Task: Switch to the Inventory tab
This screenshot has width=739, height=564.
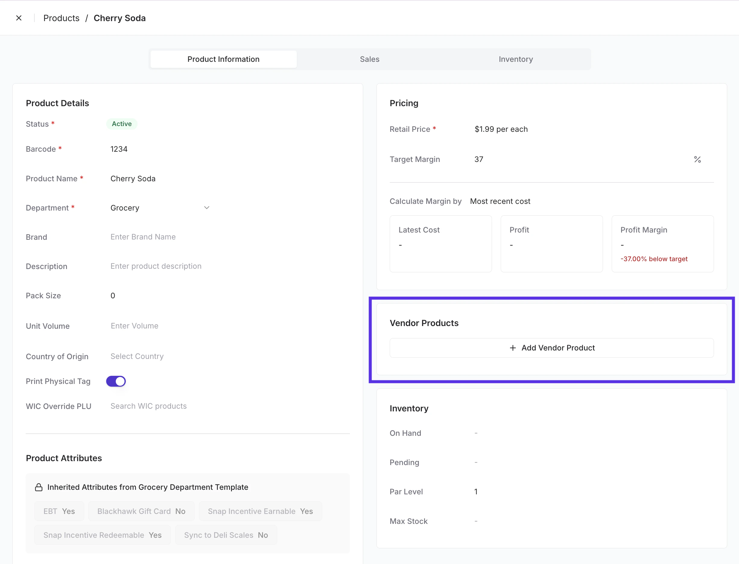Action: pos(515,59)
